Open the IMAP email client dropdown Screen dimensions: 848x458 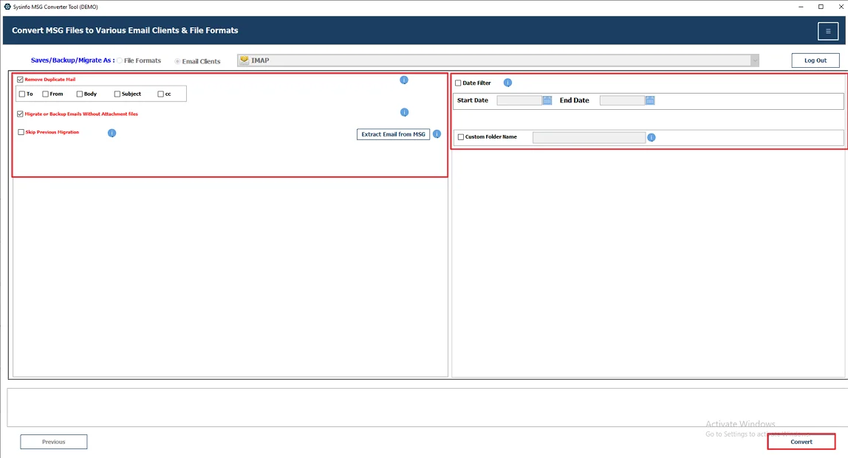(x=754, y=60)
